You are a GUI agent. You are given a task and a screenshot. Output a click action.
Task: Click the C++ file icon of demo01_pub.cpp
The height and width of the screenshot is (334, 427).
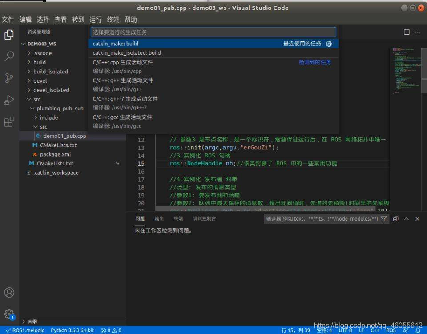point(38,136)
